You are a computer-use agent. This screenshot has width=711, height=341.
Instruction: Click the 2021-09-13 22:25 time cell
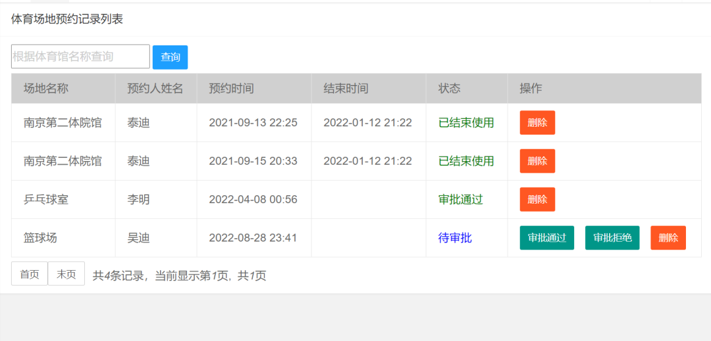[253, 123]
